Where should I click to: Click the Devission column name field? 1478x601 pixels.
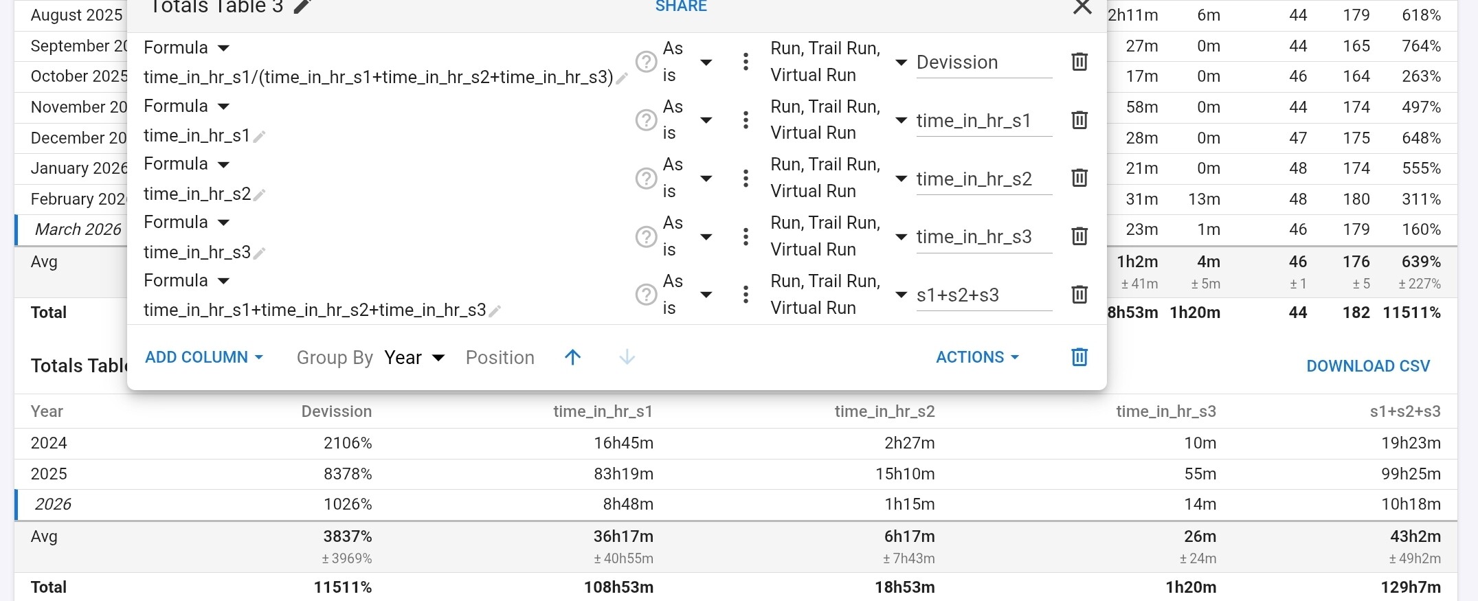(983, 63)
